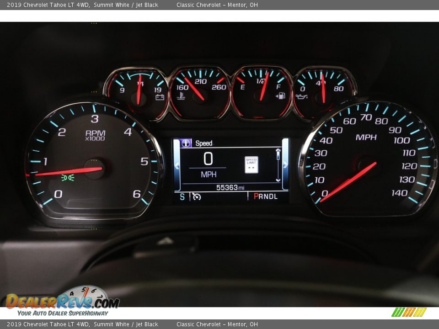
Task: Click the 140 on the speedometer
Action: click(x=399, y=193)
